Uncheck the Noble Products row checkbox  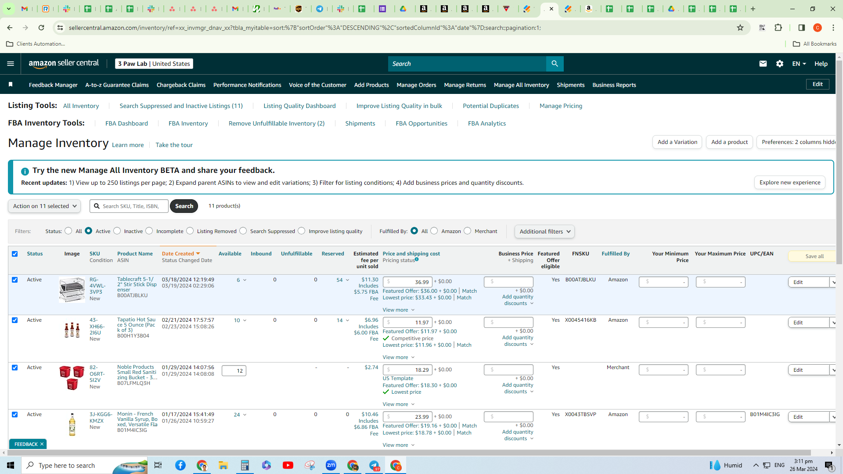15,367
